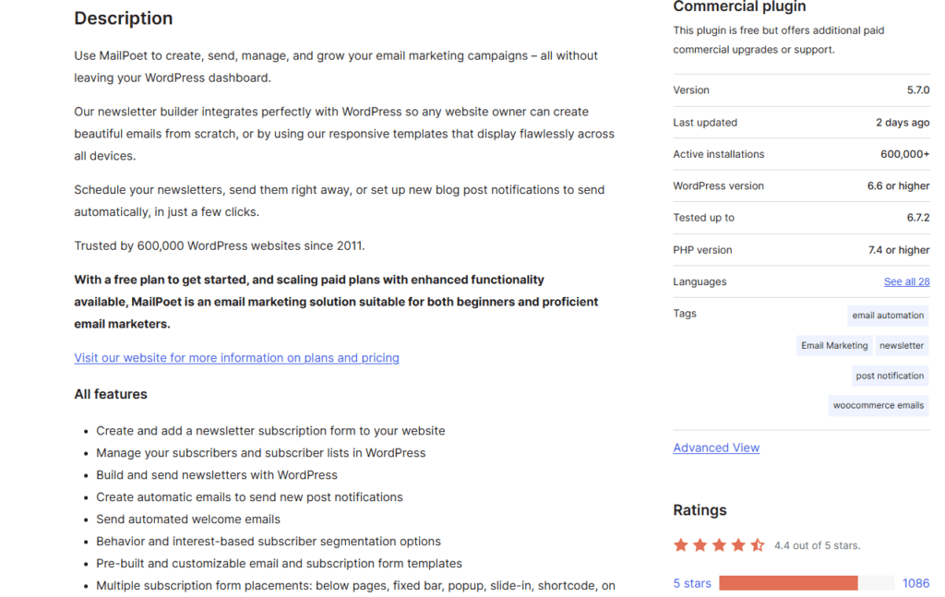Viewport: 945px width, 597px height.
Task: Click the 'All features' heading
Action: pyautogui.click(x=111, y=394)
